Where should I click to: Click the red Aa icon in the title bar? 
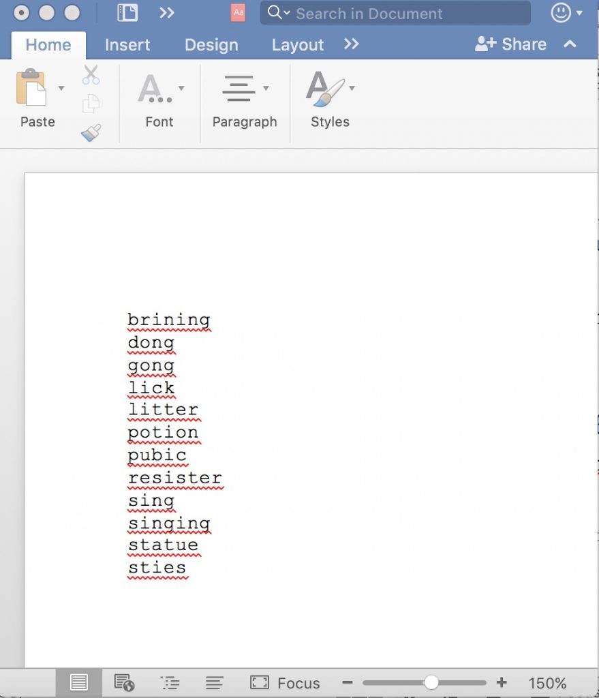(239, 12)
